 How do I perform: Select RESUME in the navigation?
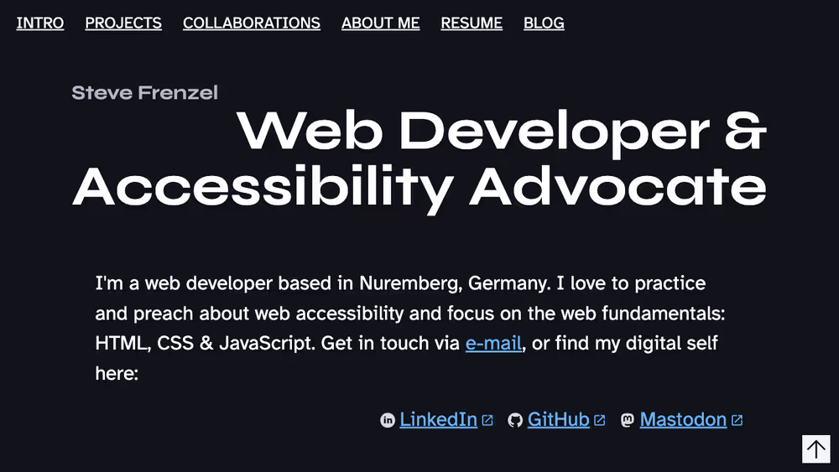point(472,23)
